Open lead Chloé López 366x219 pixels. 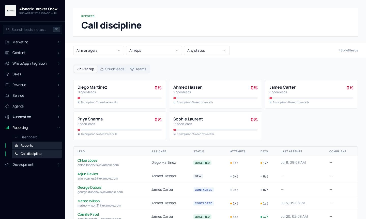coord(87,160)
